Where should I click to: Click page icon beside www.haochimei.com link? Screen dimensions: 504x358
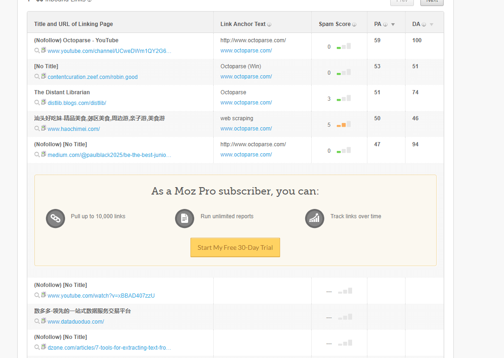43,128
